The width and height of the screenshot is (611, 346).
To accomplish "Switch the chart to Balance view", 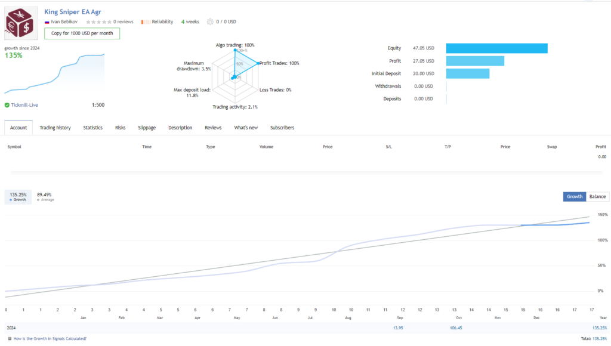I will [x=597, y=196].
